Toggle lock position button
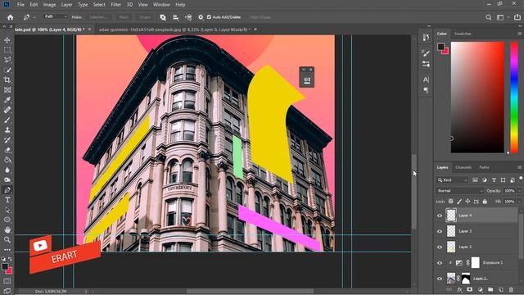The height and width of the screenshot is (295, 524). [x=468, y=202]
